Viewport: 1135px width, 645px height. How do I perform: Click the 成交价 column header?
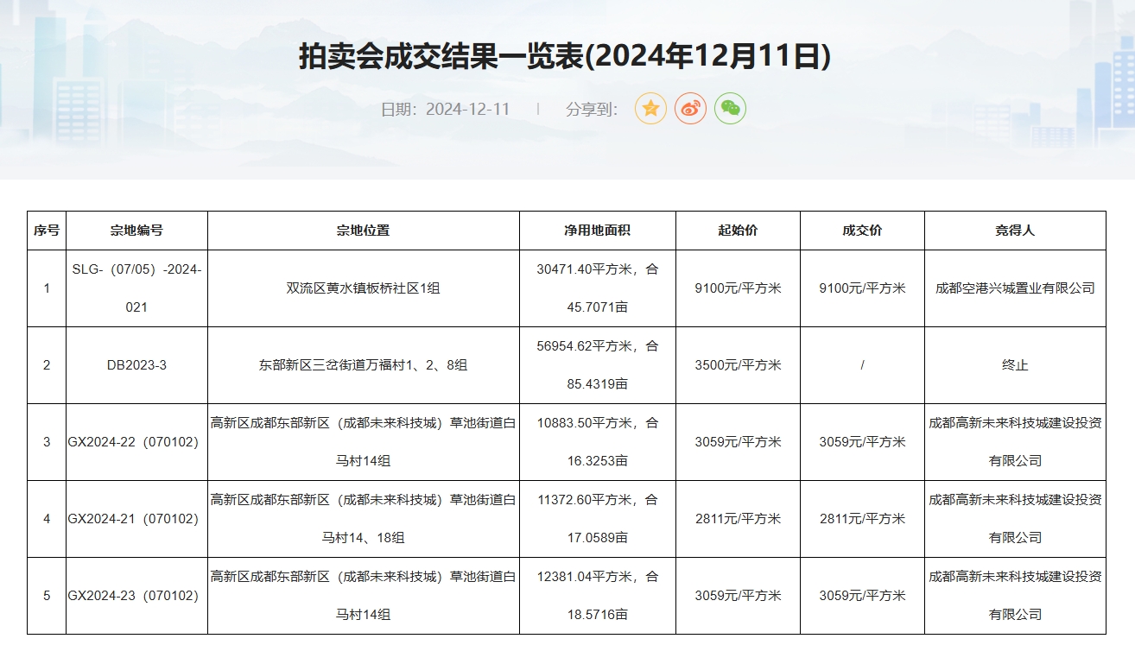coord(862,231)
